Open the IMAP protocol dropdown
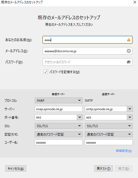 [59, 100]
